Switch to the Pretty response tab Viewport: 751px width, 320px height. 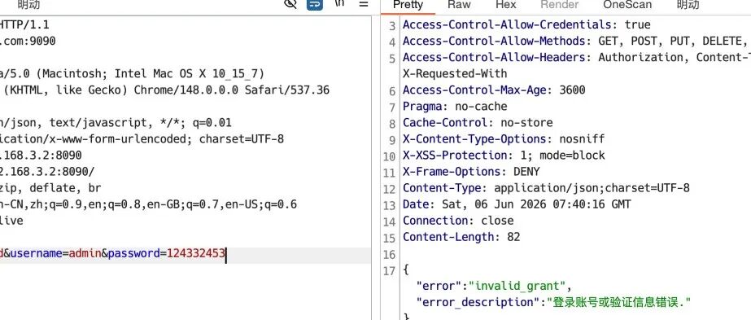408,5
